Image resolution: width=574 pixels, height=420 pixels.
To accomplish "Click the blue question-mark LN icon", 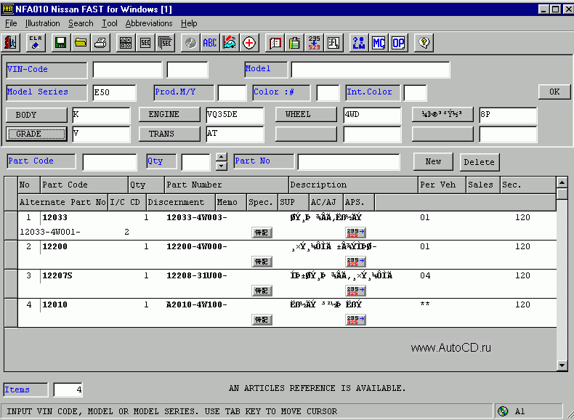I will pyautogui.click(x=359, y=43).
